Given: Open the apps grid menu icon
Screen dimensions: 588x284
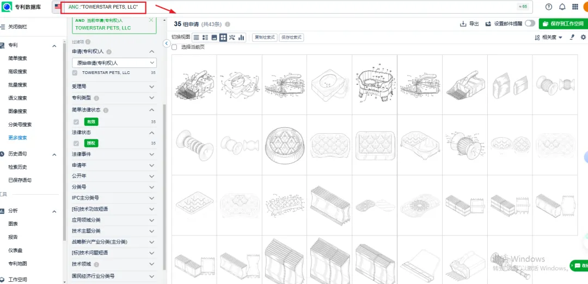Looking at the screenshot, I should pyautogui.click(x=575, y=7).
